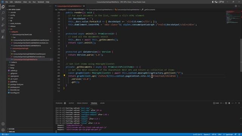Open the terminal launch profile dropdown arrow

click(x=223, y=103)
